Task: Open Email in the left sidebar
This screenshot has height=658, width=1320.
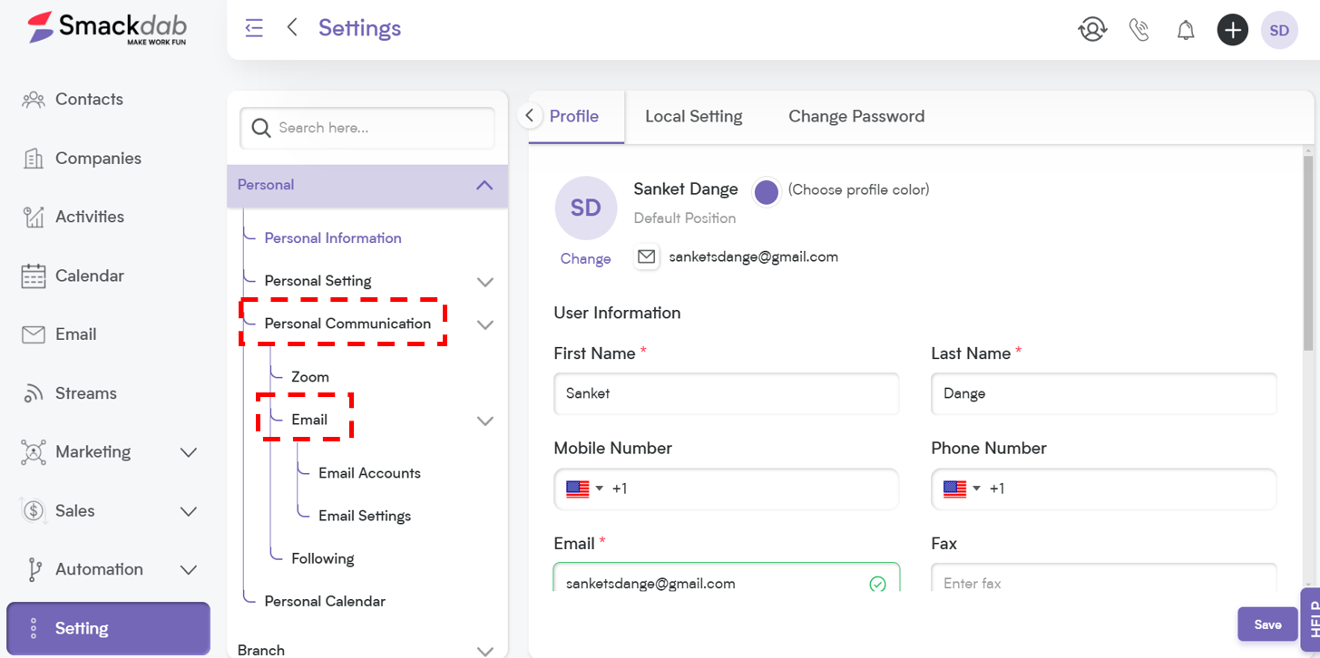Action: click(x=75, y=334)
